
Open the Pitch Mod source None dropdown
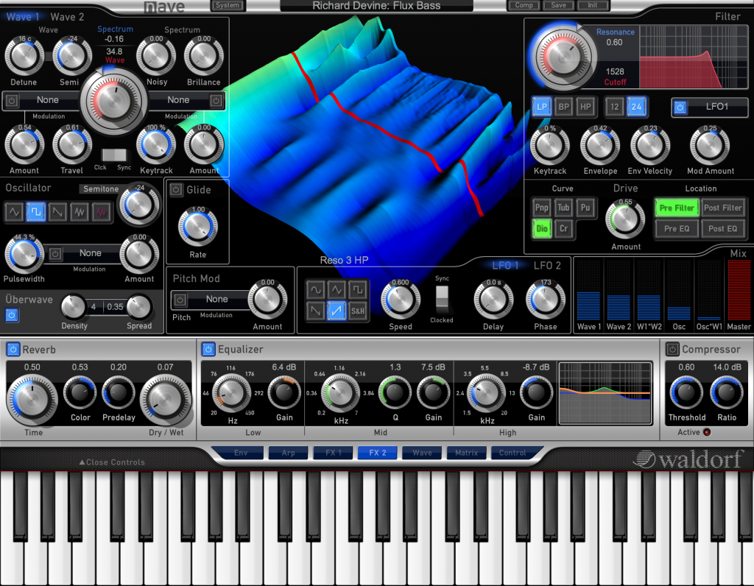click(x=218, y=300)
